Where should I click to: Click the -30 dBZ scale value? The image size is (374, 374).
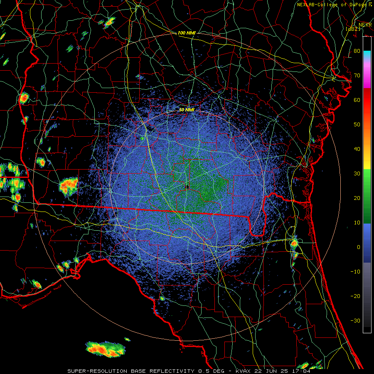pyautogui.click(x=355, y=321)
